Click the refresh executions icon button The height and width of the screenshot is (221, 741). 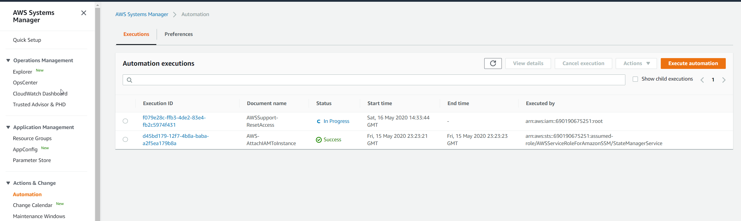(493, 63)
